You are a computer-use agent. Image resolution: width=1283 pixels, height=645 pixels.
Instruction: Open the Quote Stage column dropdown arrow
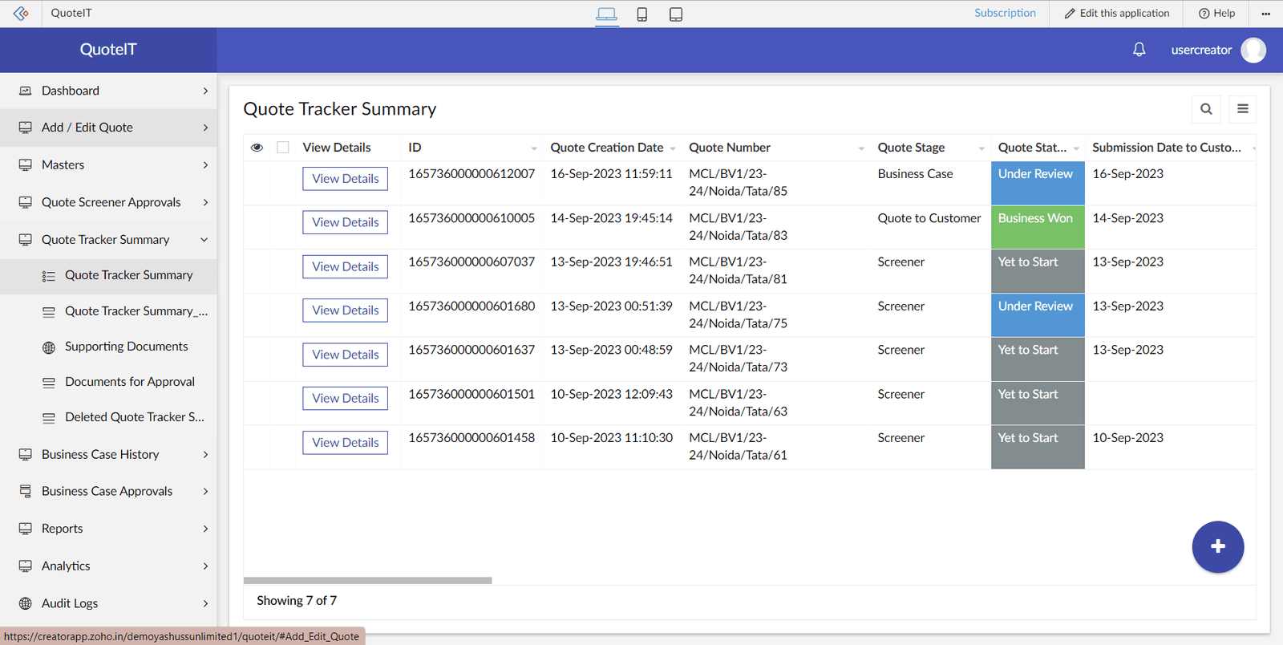(981, 148)
